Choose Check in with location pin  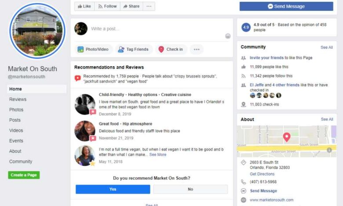171,49
